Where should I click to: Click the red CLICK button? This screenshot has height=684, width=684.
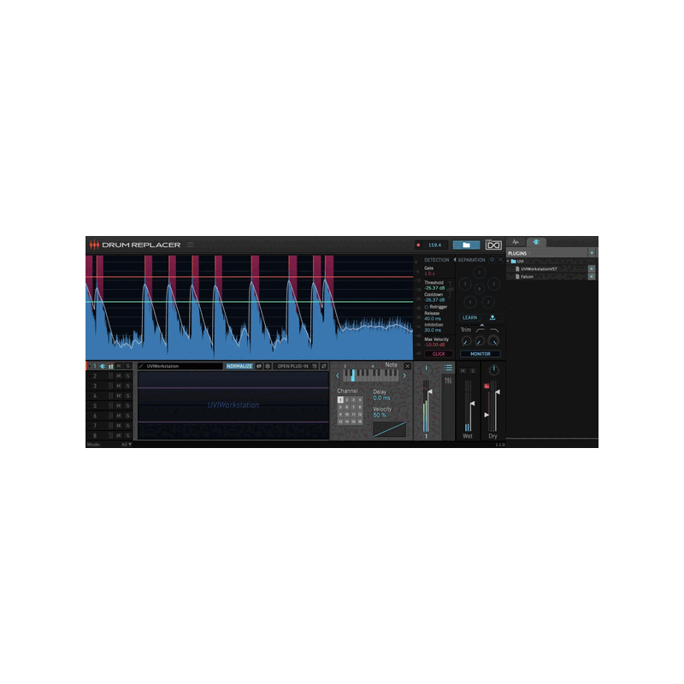point(439,354)
